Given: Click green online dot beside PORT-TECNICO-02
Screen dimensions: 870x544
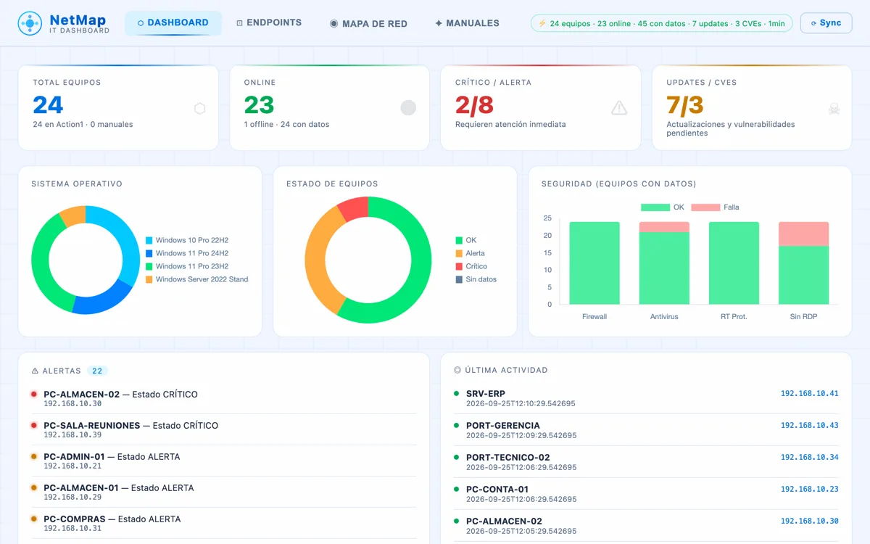Looking at the screenshot, I should [457, 458].
